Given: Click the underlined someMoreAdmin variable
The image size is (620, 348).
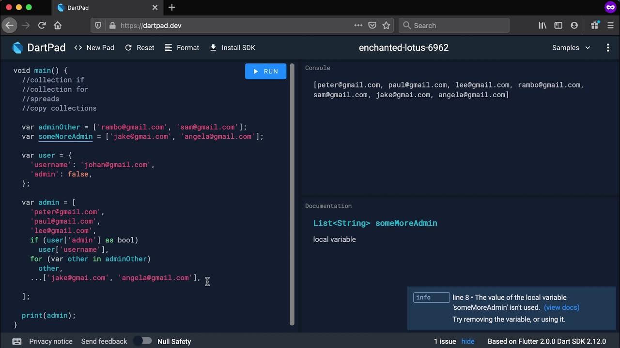Looking at the screenshot, I should [65, 137].
